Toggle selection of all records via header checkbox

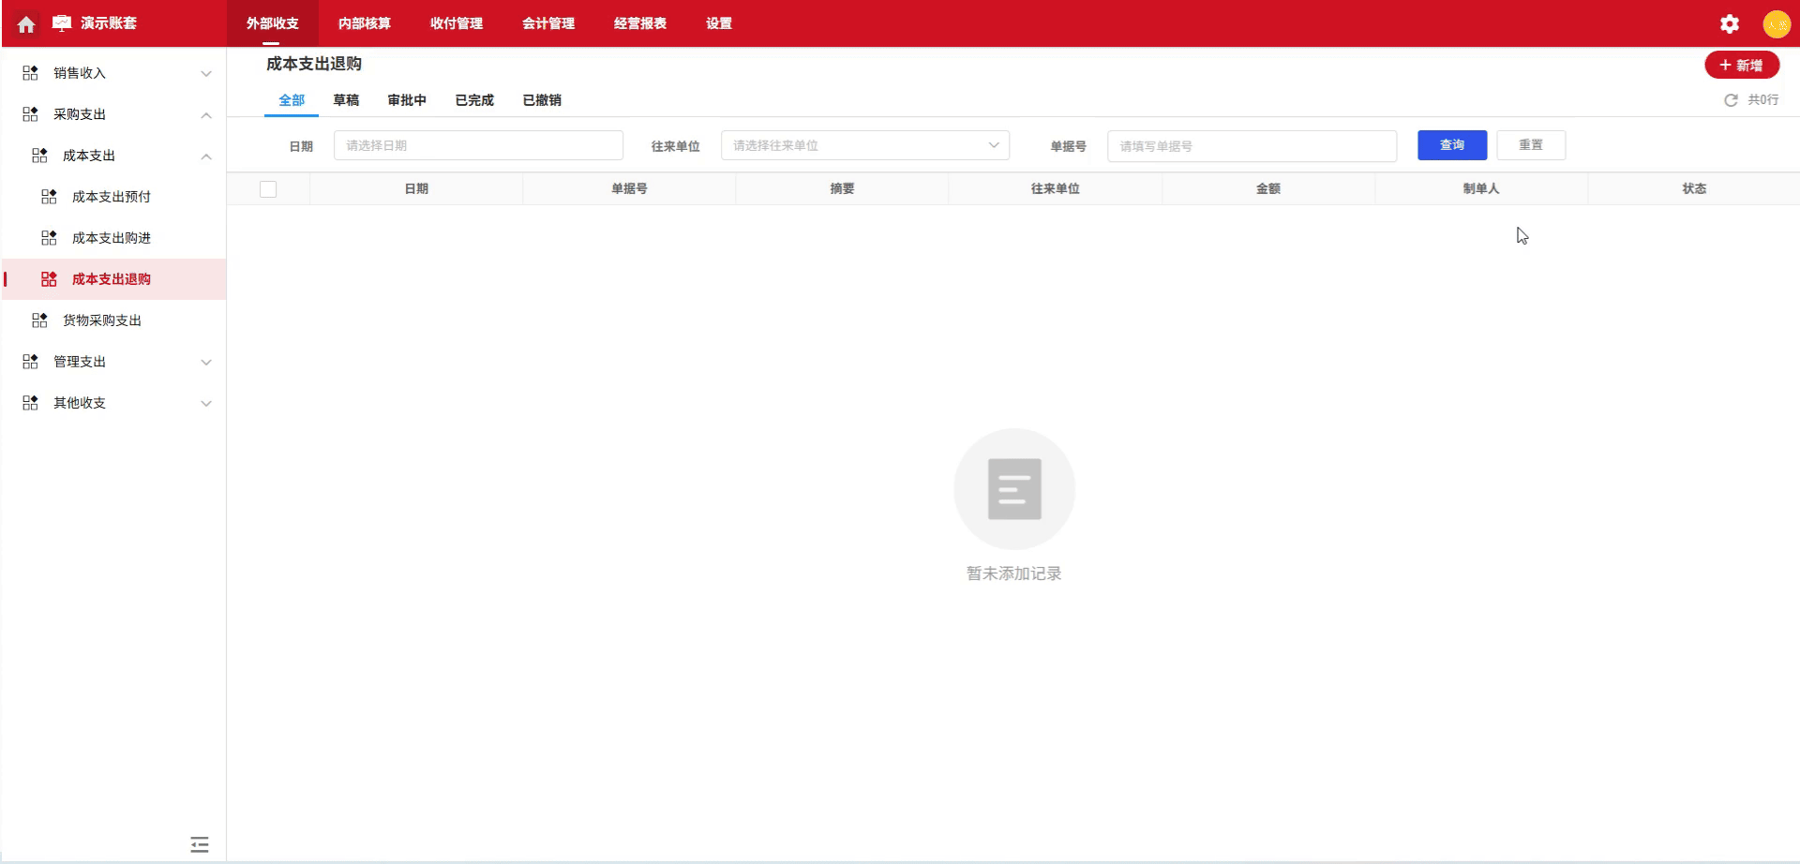(x=268, y=188)
